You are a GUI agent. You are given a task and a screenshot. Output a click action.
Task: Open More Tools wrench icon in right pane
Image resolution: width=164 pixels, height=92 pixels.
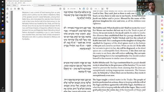[x=162, y=60]
